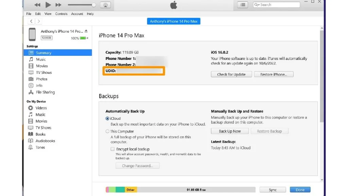Viewport: 348px width, 196px height.
Task: Open the Controls menu
Action: click(x=61, y=14)
